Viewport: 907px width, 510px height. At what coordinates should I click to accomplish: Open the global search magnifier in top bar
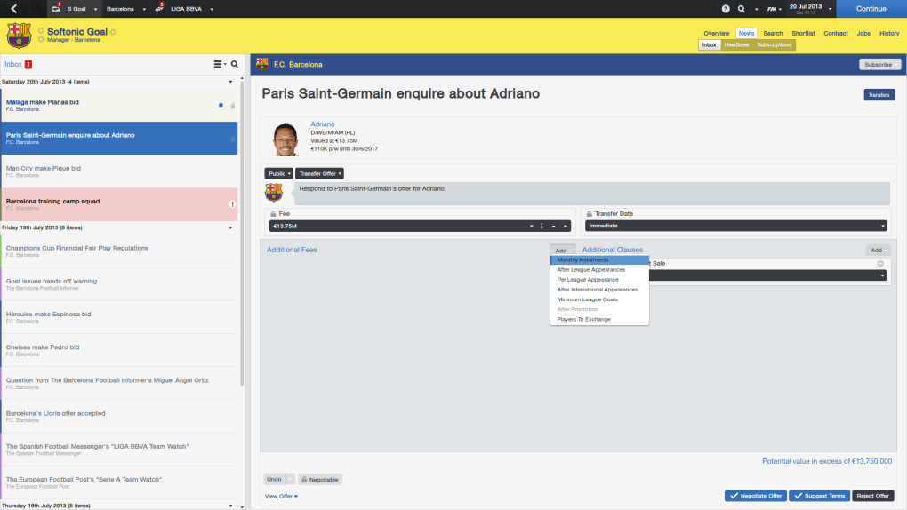click(x=741, y=9)
